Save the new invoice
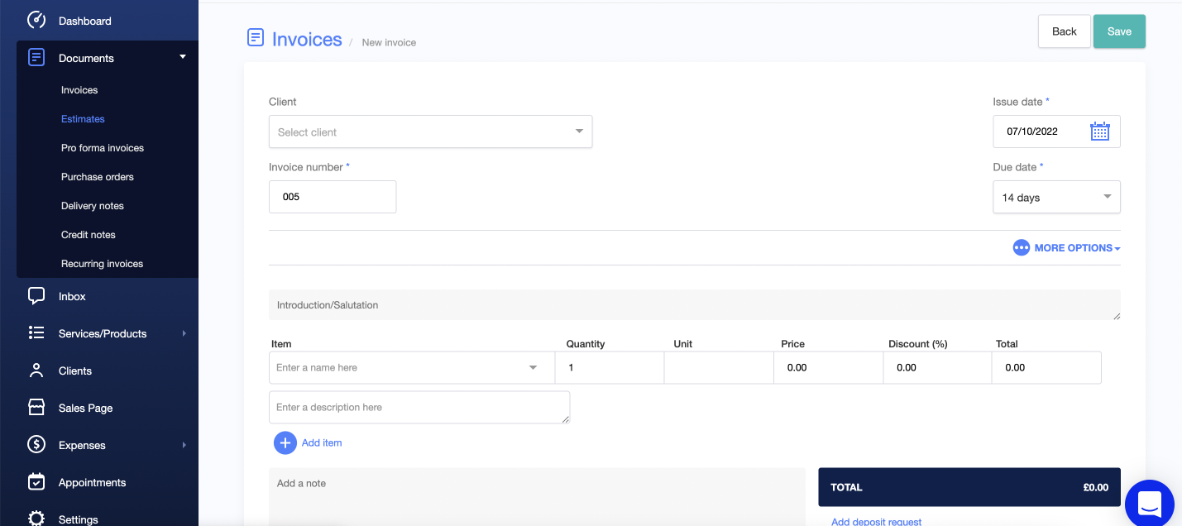This screenshot has height=526, width=1182. [x=1119, y=31]
